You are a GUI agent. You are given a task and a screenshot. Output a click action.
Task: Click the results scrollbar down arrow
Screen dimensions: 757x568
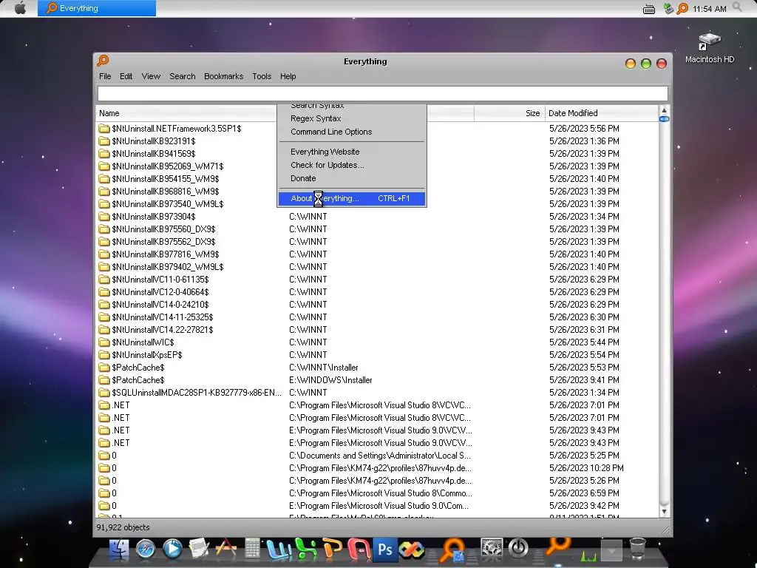[x=664, y=512]
